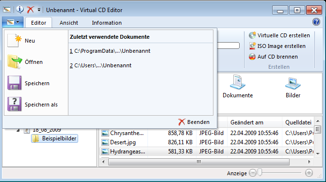Click JPEG-Bild type in Desert.jpg row
The image size is (326, 182).
coord(211,142)
